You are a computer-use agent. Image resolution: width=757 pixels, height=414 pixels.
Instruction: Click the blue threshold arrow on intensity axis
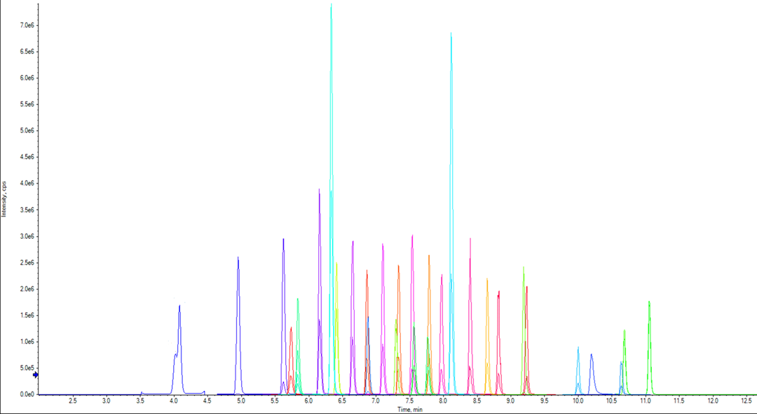[x=36, y=375]
